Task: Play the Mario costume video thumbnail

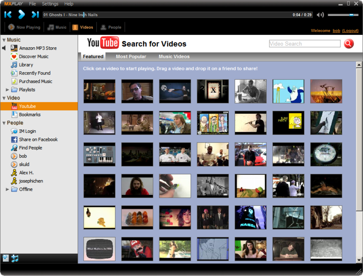Action: pyautogui.click(x=137, y=249)
